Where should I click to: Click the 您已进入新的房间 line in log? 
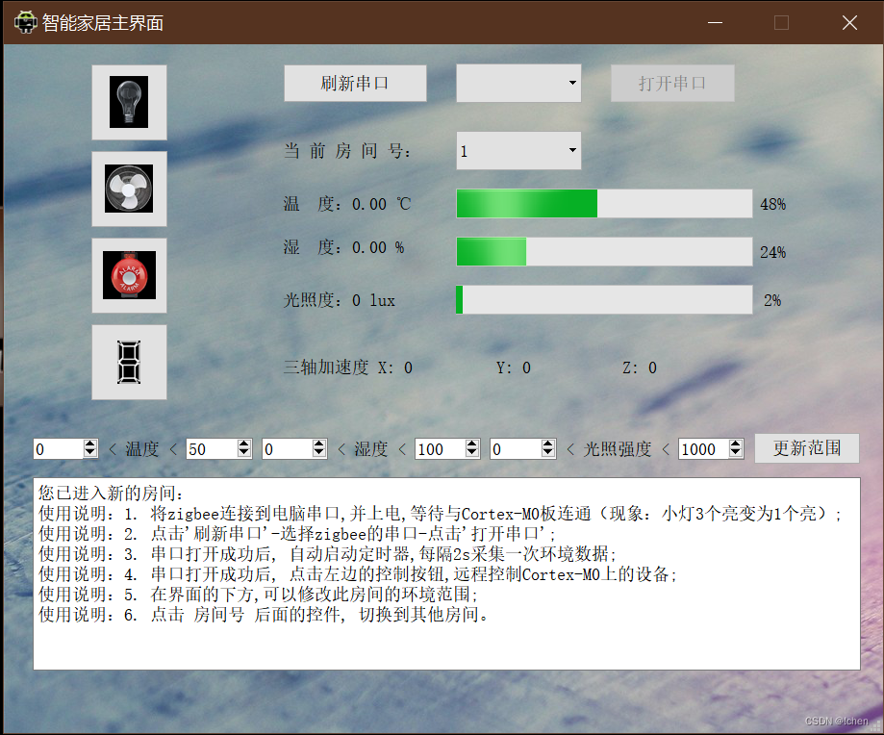click(x=111, y=494)
